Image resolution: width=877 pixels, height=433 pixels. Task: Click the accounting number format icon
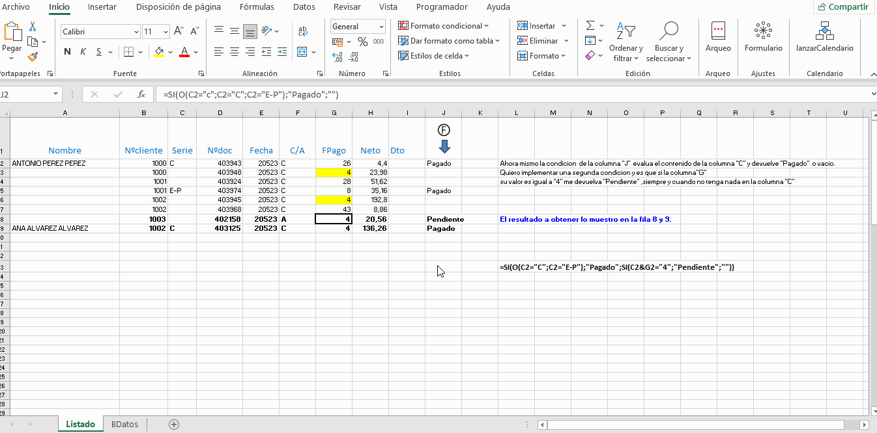coord(338,42)
